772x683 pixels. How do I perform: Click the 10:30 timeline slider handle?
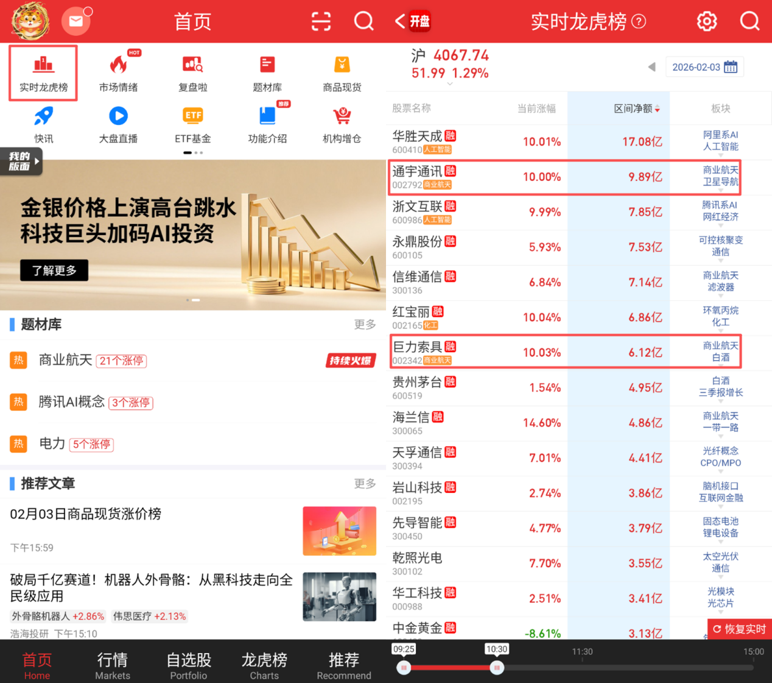[497, 668]
